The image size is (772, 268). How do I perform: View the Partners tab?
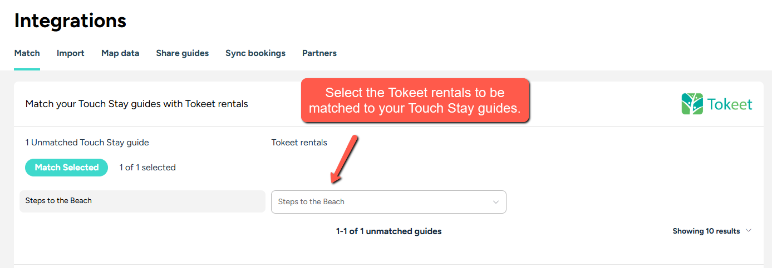[x=319, y=53]
